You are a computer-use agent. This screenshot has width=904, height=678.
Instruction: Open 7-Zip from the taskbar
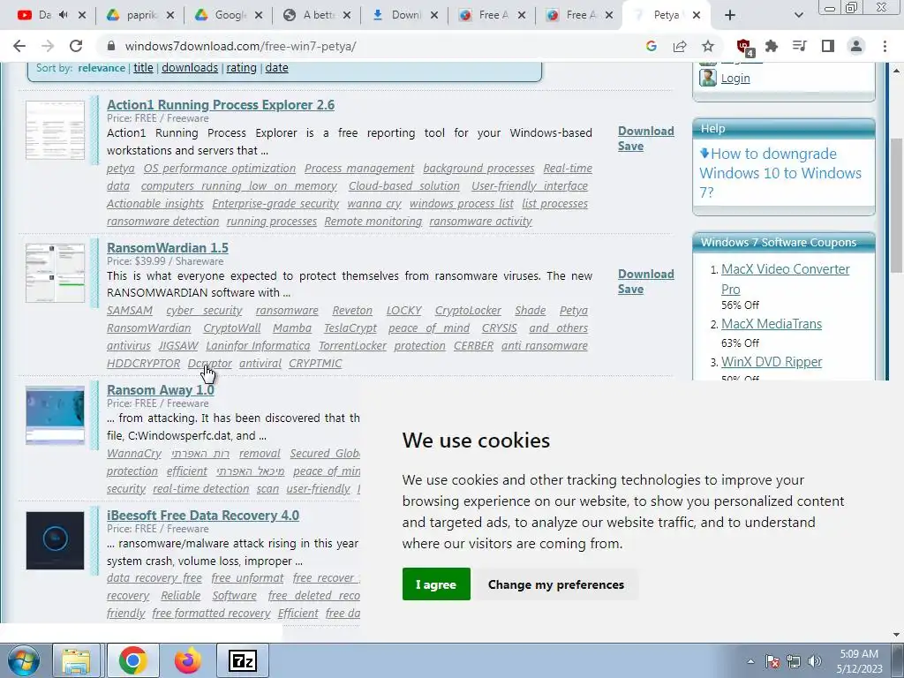(x=242, y=660)
